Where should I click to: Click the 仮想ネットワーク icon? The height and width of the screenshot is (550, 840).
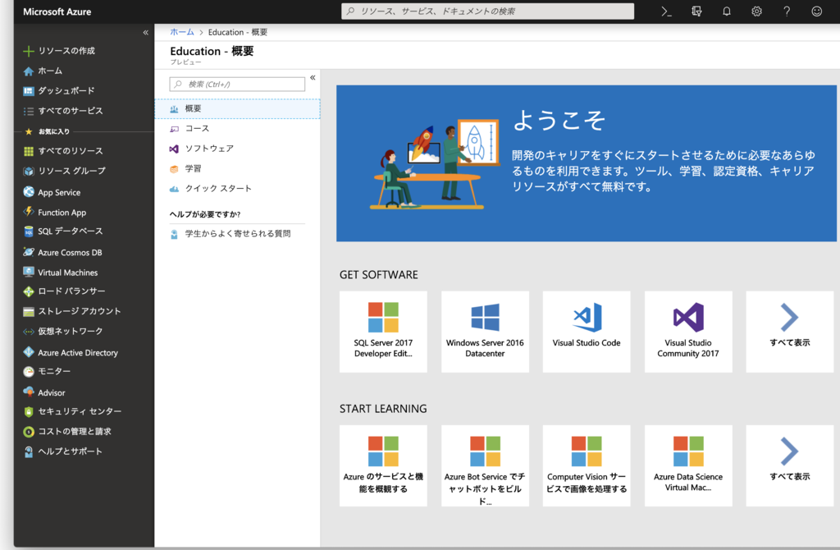click(x=29, y=332)
